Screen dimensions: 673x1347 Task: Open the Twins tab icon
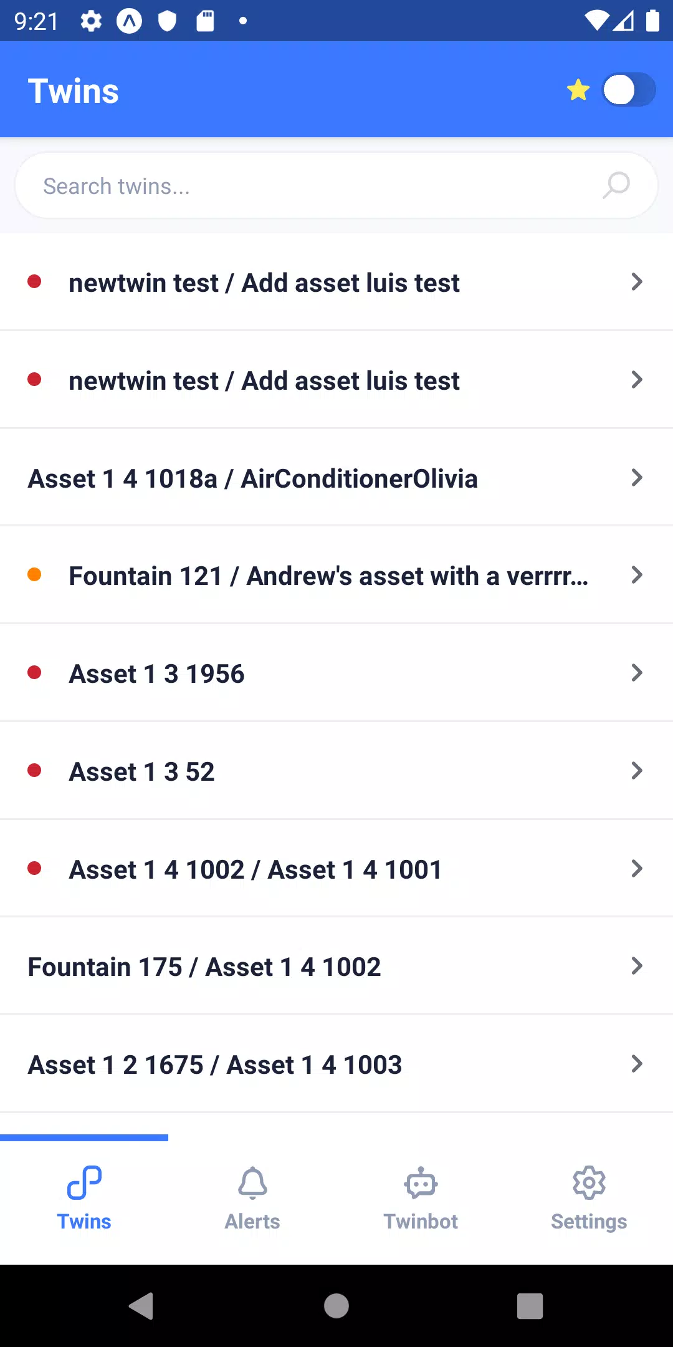click(x=84, y=1182)
